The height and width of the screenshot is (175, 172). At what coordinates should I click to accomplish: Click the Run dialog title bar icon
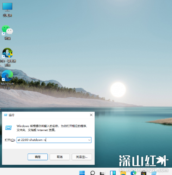(x=6, y=115)
